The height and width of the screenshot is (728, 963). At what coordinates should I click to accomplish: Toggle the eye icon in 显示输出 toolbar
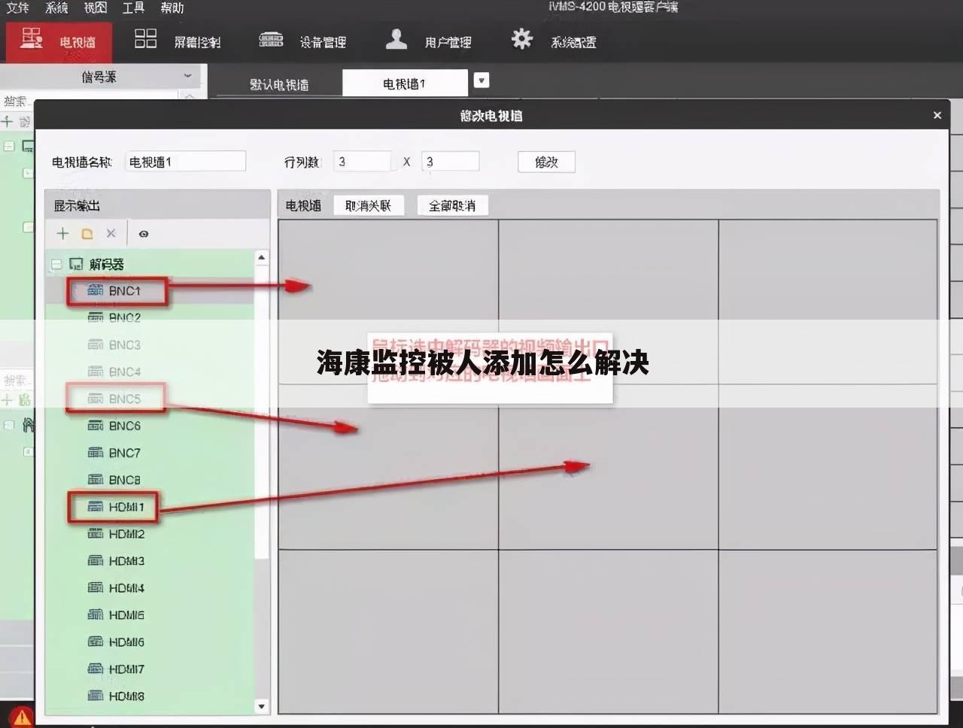[144, 234]
